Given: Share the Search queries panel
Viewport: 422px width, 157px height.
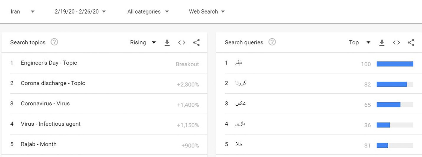Looking at the screenshot, I should [411, 43].
